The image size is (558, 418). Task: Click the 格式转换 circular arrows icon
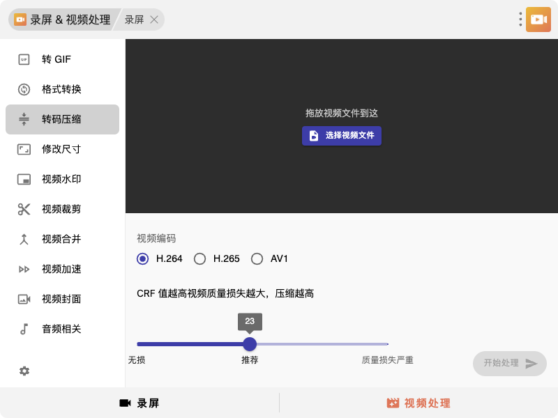(x=24, y=89)
